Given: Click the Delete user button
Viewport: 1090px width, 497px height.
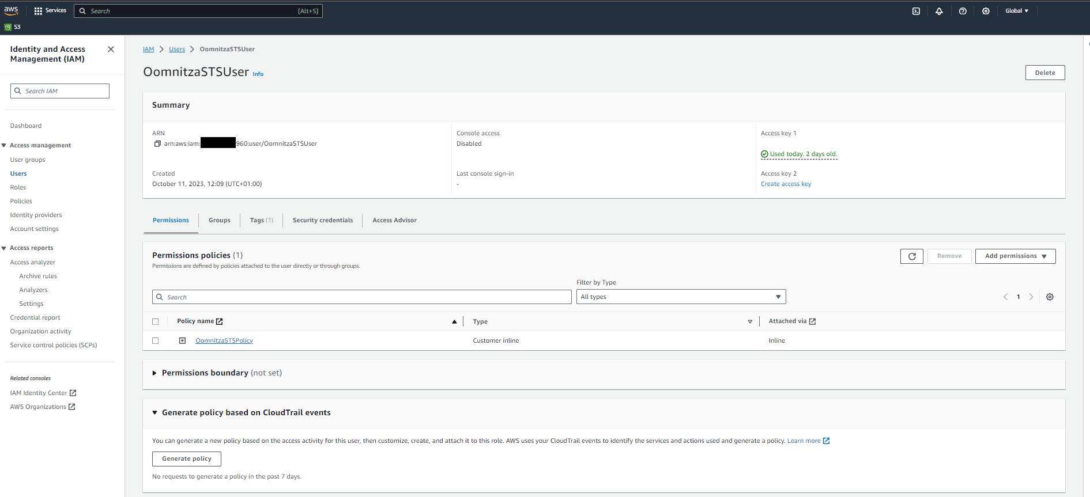Looking at the screenshot, I should [1044, 73].
